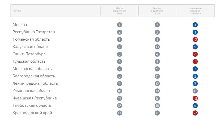Viewport: 220px width, 118px height.
Task: Click 'Белгородская область' region name
Action: [x=34, y=76]
